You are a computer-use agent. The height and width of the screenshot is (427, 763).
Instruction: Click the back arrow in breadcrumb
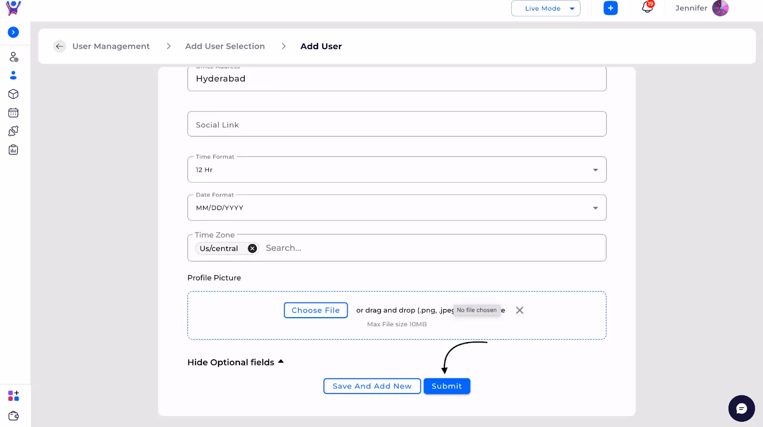pyautogui.click(x=60, y=46)
